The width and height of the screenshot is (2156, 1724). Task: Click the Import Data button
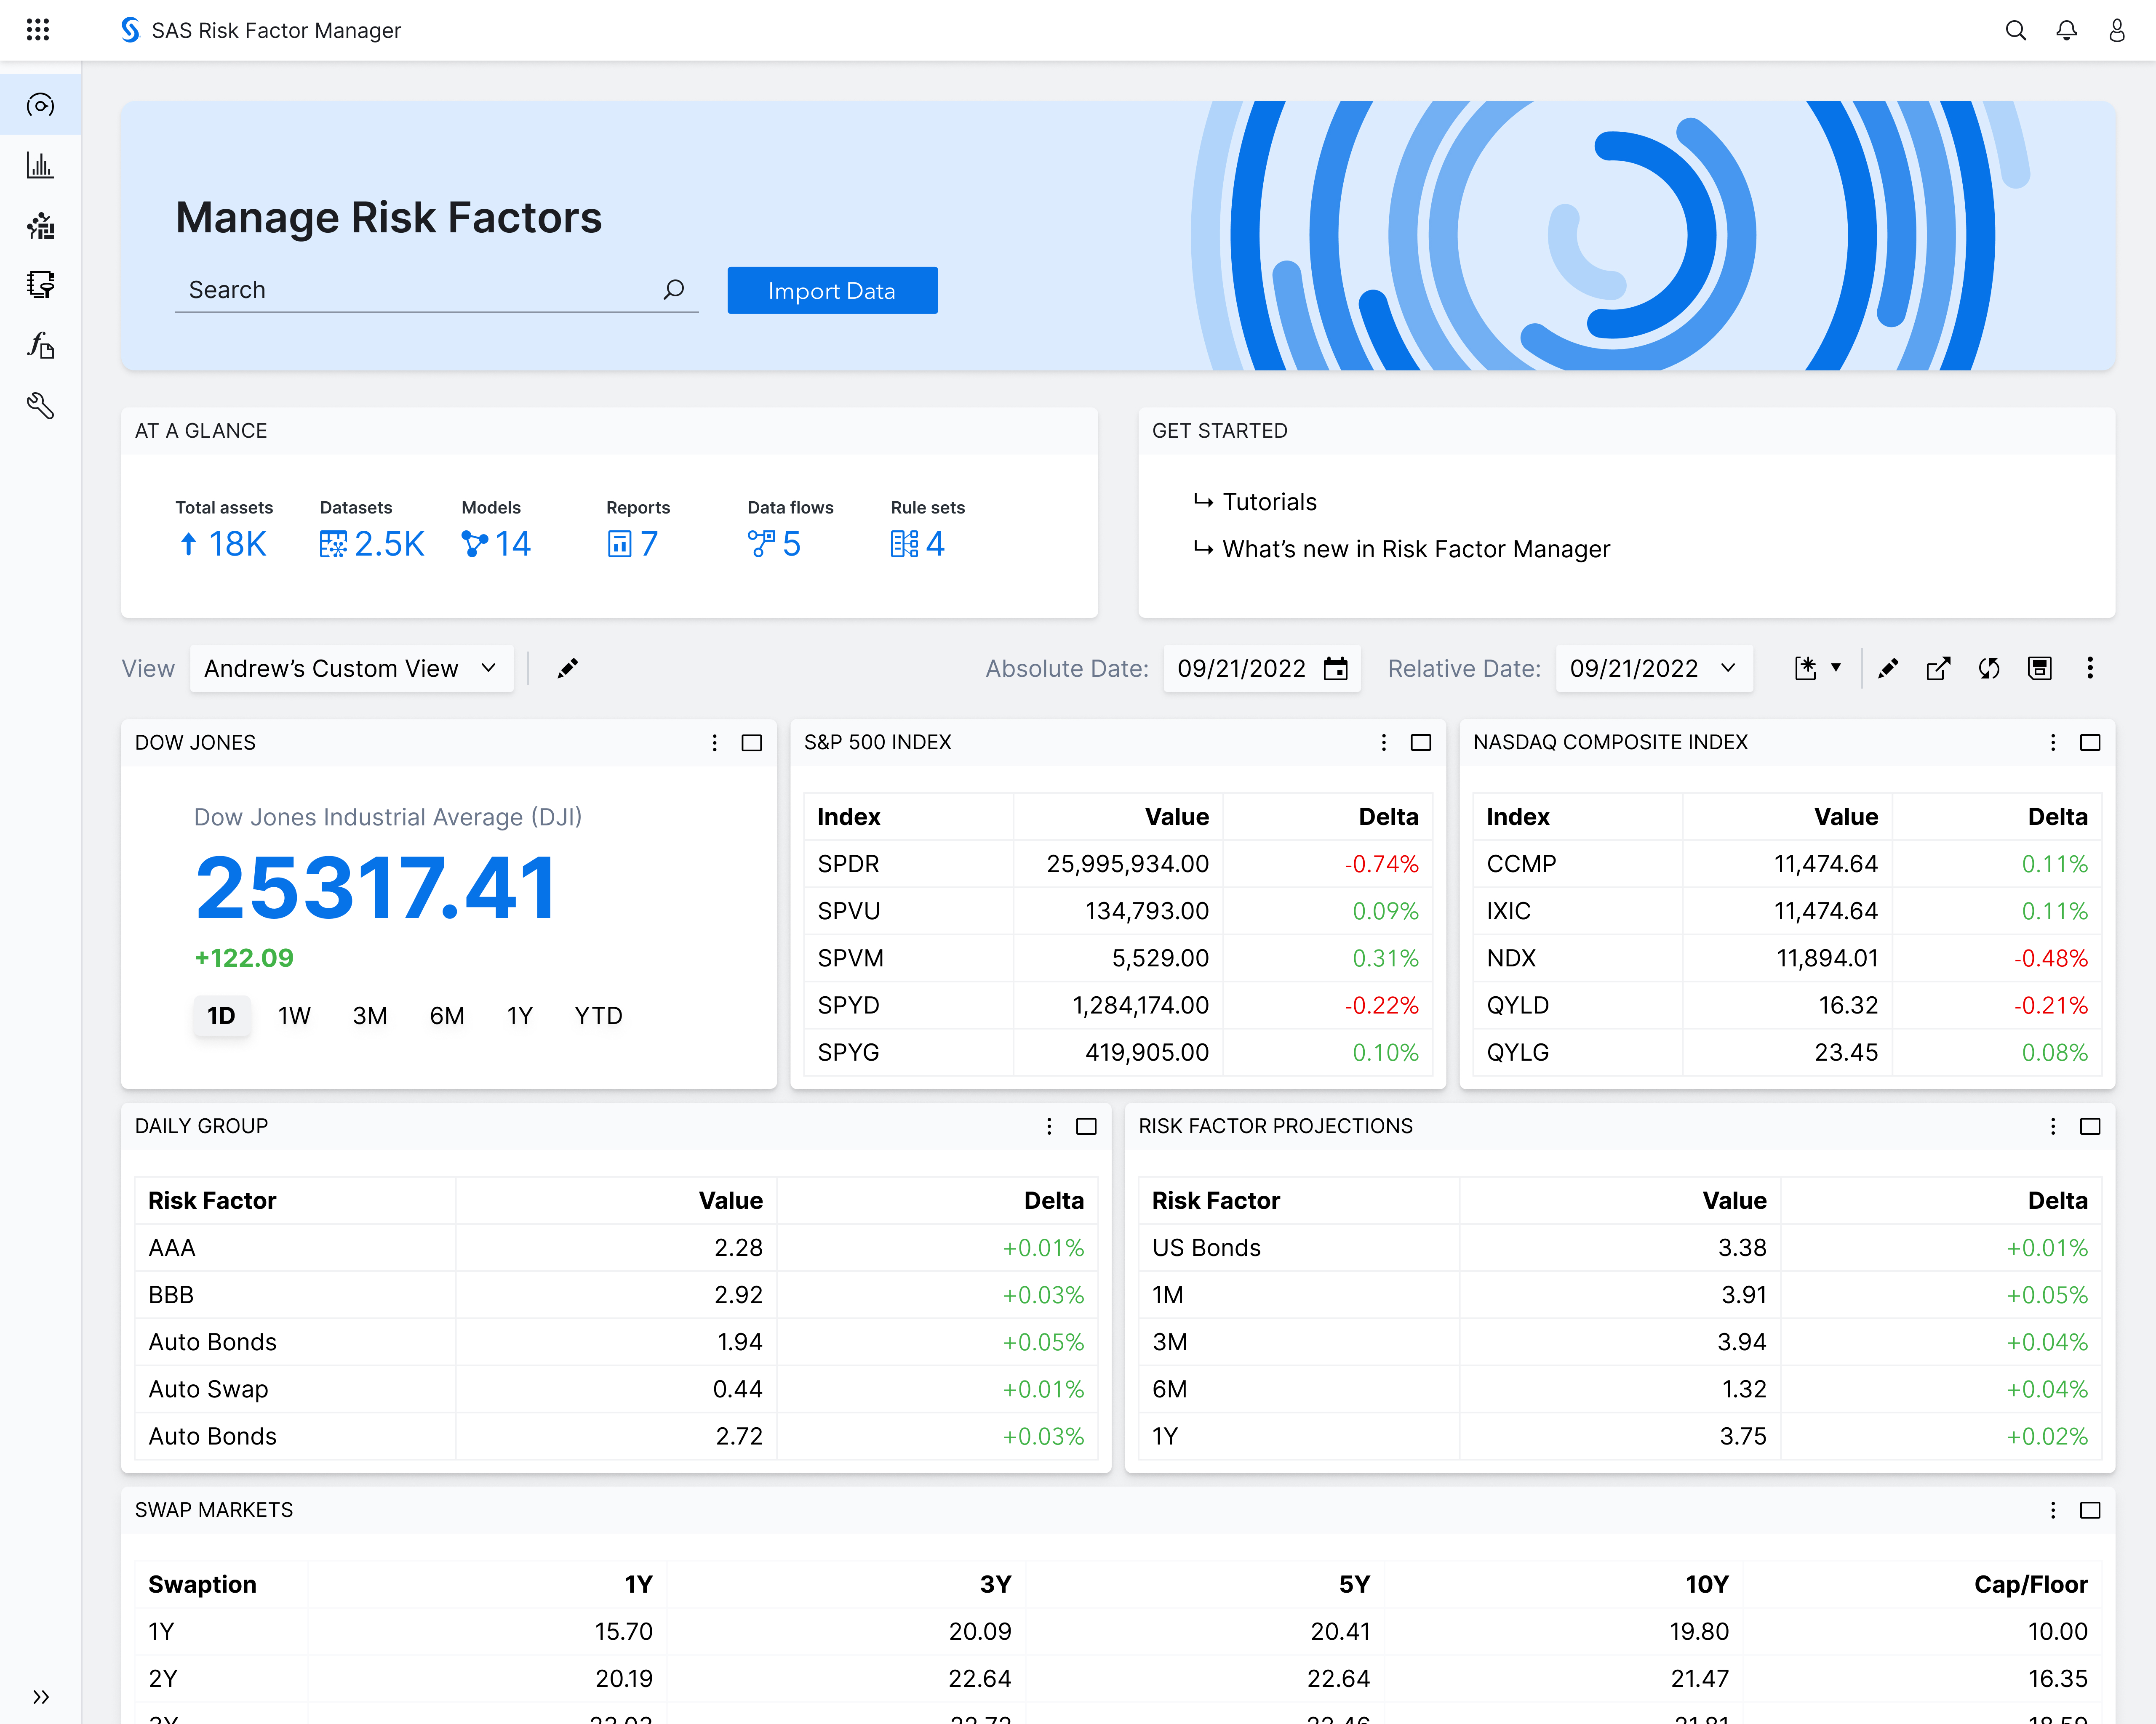pos(832,291)
